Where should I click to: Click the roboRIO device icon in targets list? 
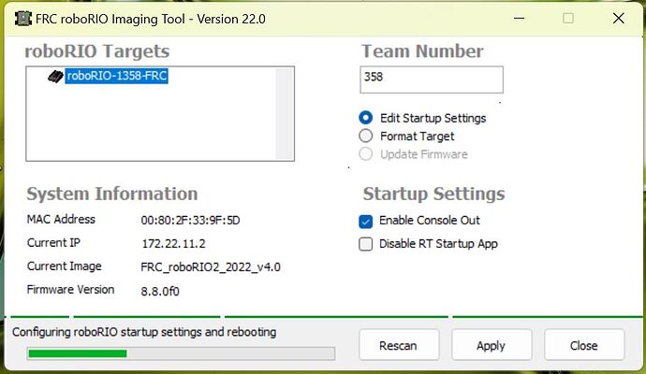tap(55, 76)
